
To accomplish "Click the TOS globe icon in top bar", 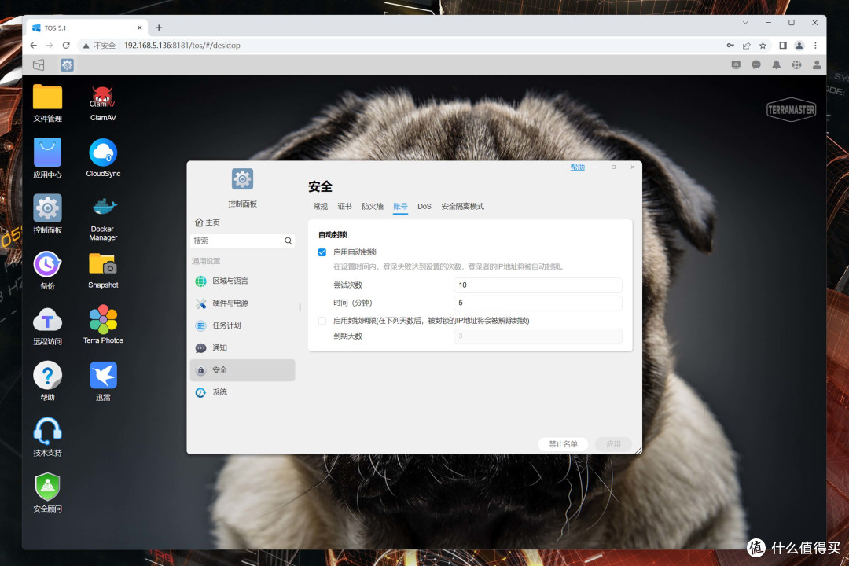I will point(796,65).
